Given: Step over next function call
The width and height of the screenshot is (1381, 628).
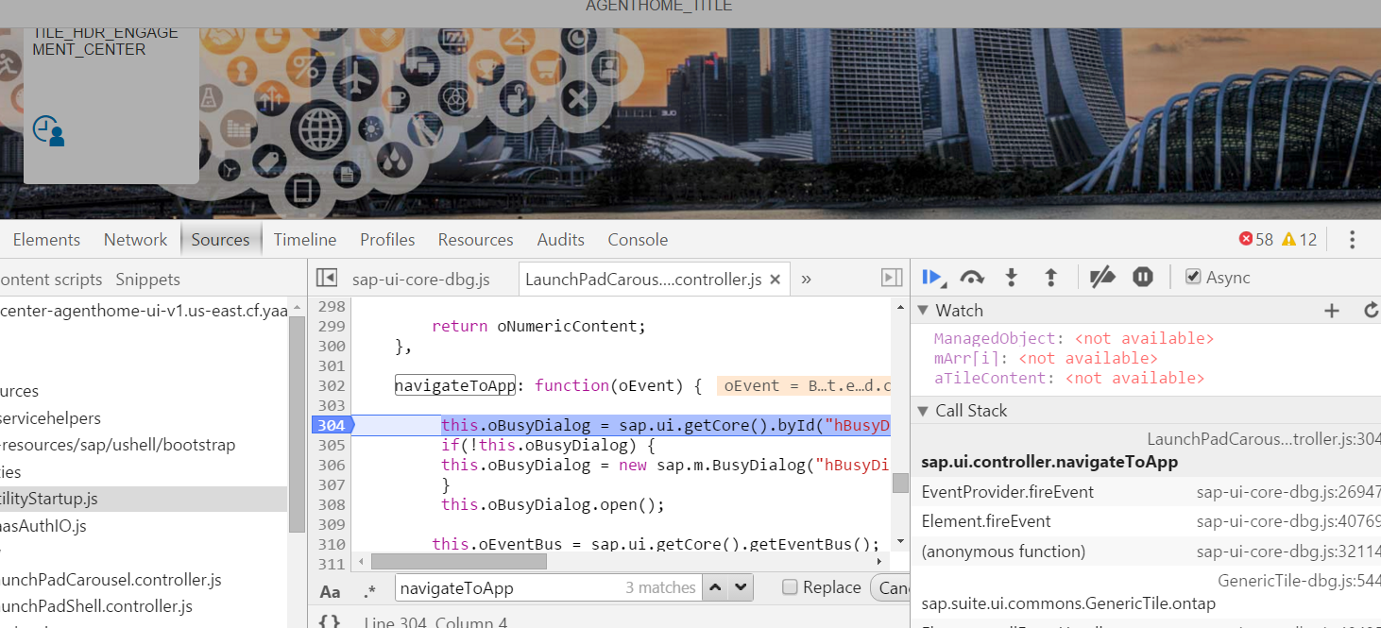Looking at the screenshot, I should pos(972,277).
